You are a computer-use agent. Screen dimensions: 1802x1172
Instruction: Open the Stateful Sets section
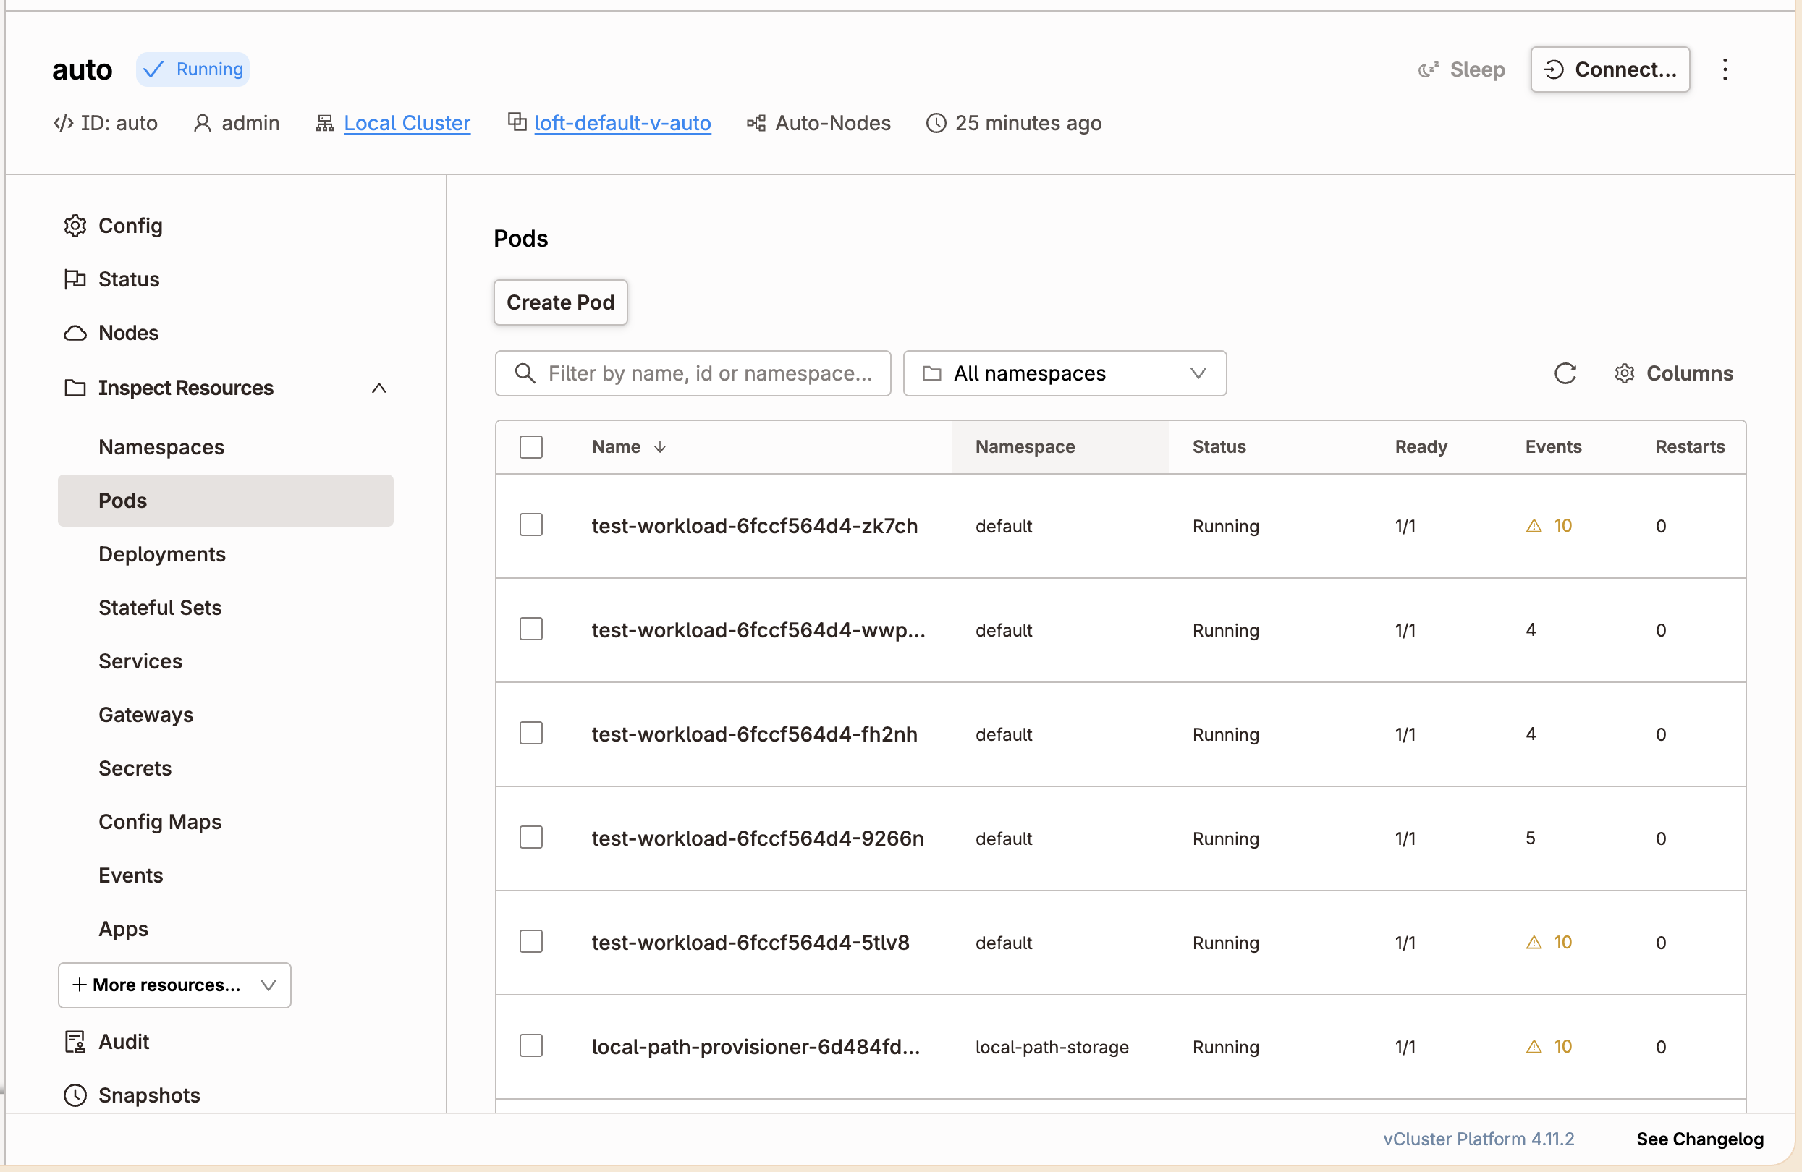[160, 608]
